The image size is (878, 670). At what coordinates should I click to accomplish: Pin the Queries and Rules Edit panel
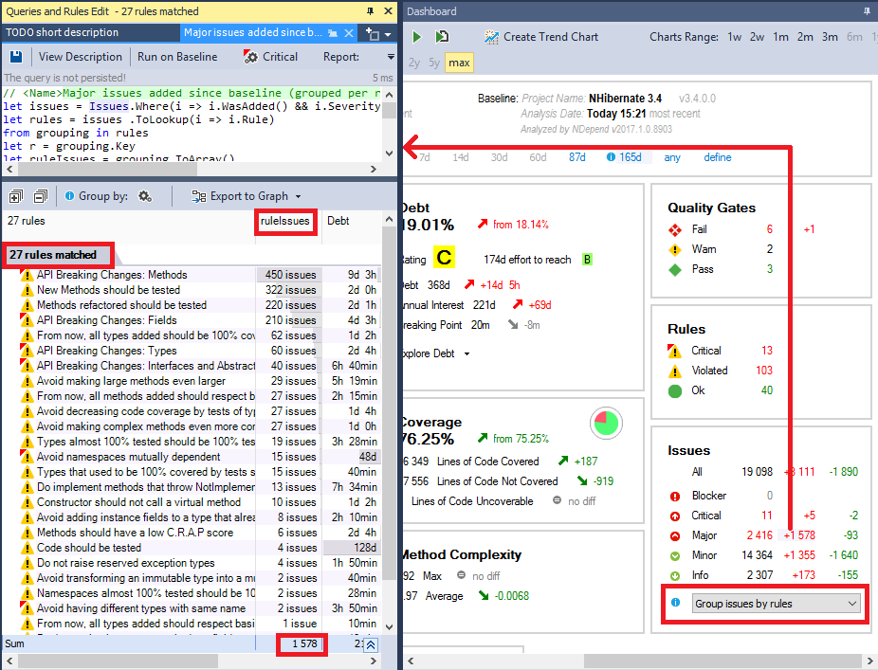click(370, 11)
